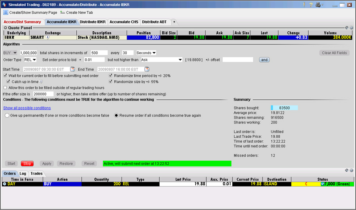This screenshot has width=356, height=210.
Task: Click the Restore button
Action: click(66, 163)
